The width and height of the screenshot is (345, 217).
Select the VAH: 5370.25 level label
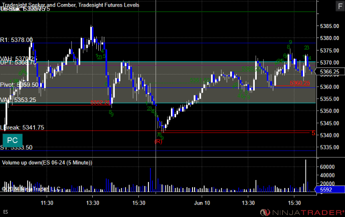click(19, 58)
